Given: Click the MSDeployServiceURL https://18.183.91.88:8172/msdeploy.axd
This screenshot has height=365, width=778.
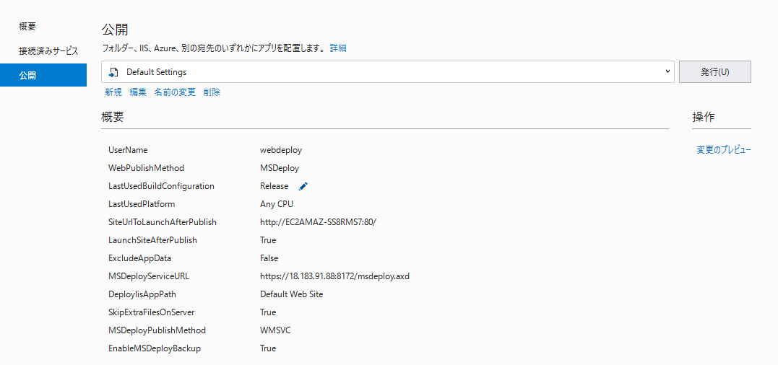Looking at the screenshot, I should point(334,276).
